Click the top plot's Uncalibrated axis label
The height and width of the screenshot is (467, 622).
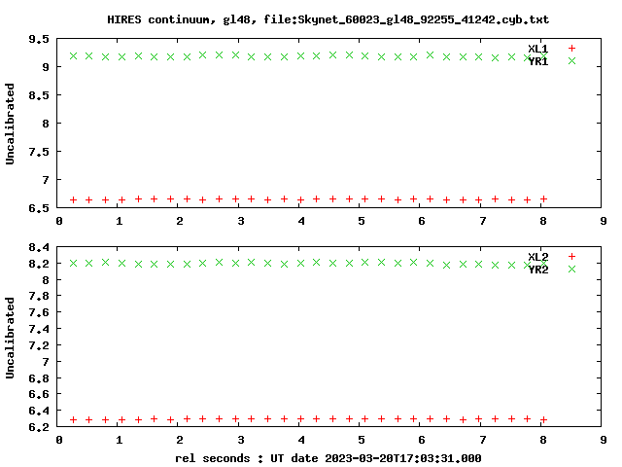[10, 124]
